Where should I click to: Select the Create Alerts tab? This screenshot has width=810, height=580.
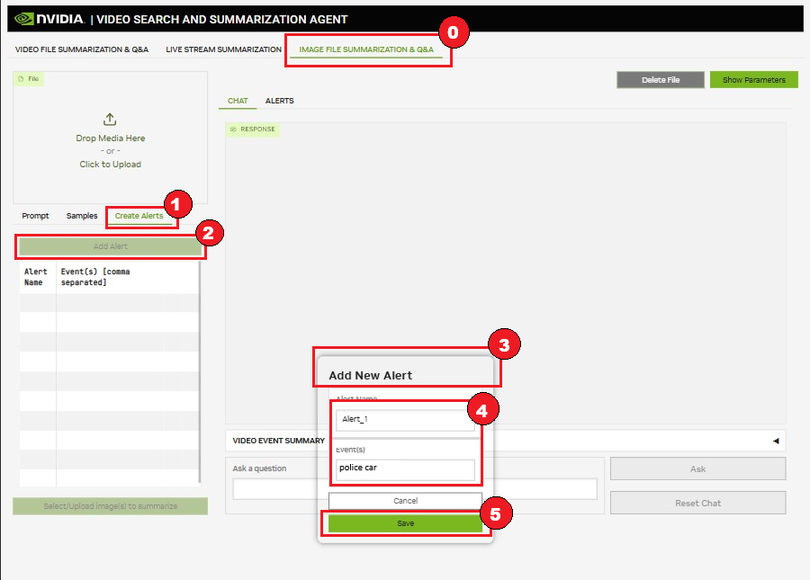[140, 216]
